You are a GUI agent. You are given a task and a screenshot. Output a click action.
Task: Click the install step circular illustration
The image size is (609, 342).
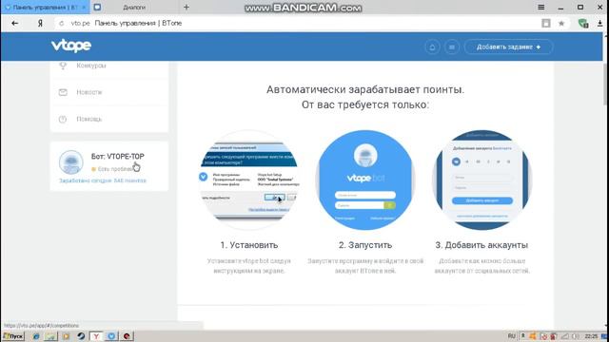click(249, 180)
